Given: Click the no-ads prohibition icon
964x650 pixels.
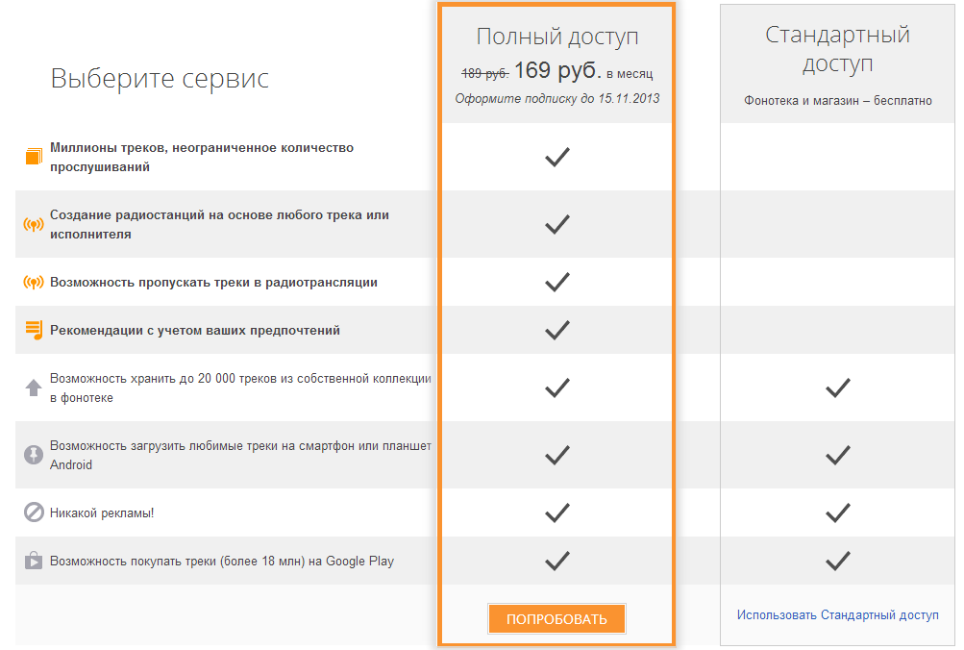Looking at the screenshot, I should [x=34, y=512].
